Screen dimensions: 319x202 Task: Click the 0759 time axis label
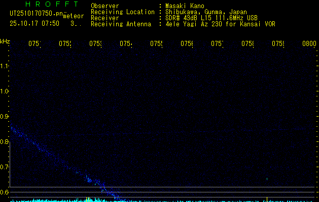(x=278, y=43)
